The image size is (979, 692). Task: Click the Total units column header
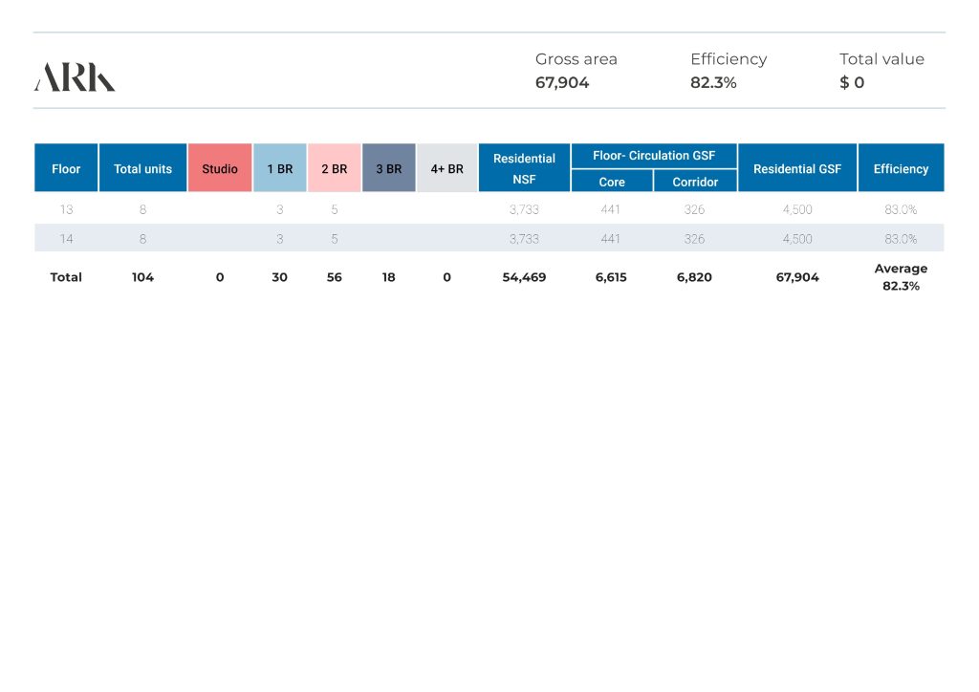142,168
